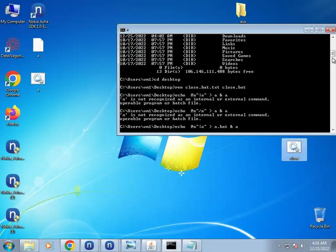
Task: Switch to second Nokia taskbar app
Action: [x=110, y=245]
